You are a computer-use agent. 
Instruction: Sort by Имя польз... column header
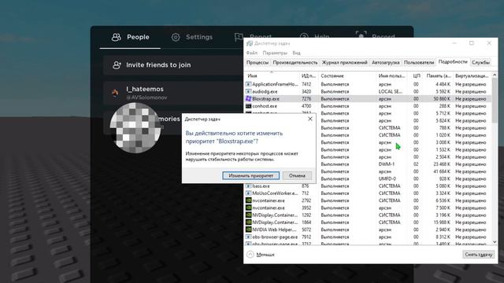[392, 75]
